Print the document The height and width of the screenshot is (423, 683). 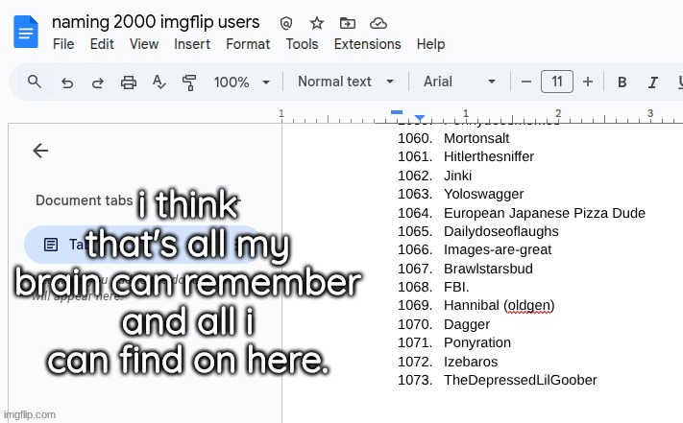129,82
